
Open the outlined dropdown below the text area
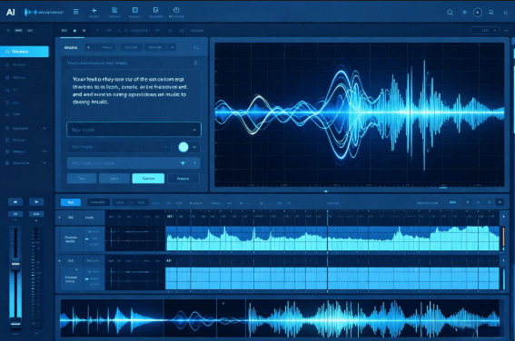click(x=134, y=130)
